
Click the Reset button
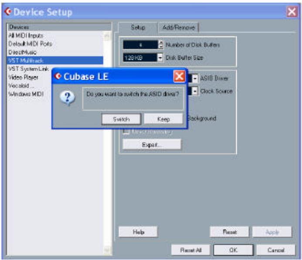pos(229,232)
